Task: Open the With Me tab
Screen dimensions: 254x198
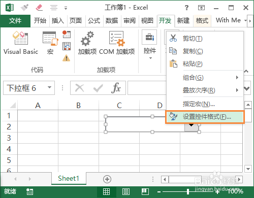Action: click(x=229, y=20)
